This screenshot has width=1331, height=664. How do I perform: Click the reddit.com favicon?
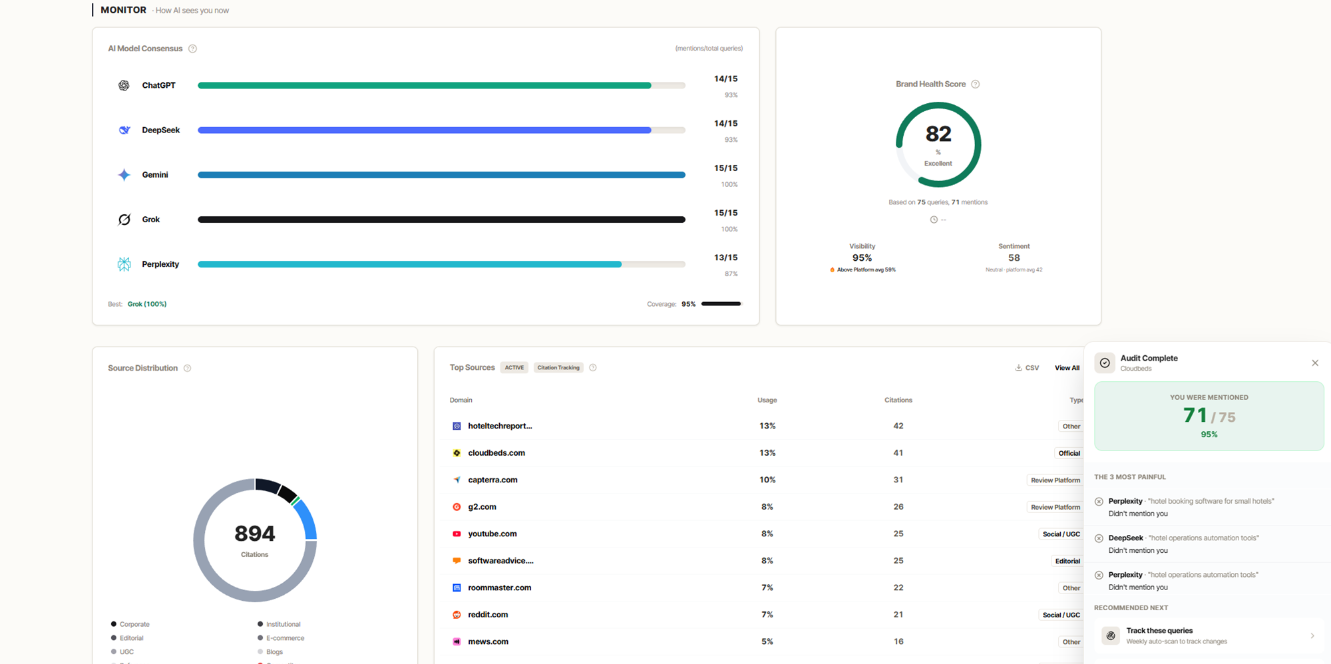(457, 615)
